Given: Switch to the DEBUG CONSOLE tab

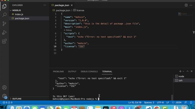Looking at the screenshot, I should click(89, 71).
